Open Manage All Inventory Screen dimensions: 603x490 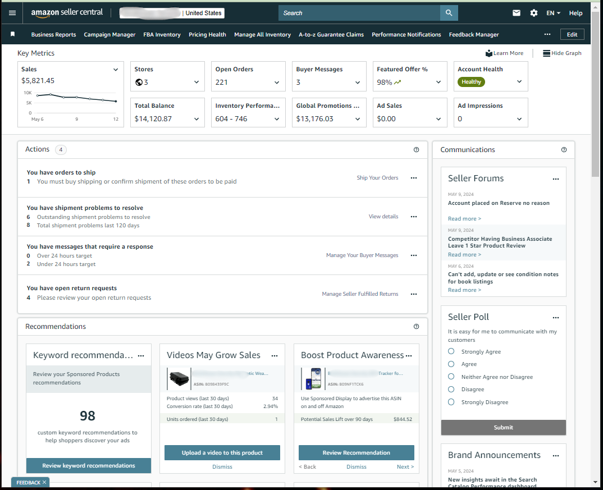coord(262,35)
